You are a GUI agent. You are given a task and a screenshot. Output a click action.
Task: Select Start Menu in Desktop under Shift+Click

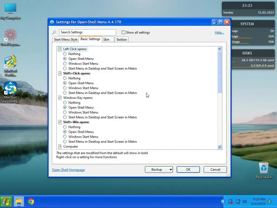[x=65, y=93]
